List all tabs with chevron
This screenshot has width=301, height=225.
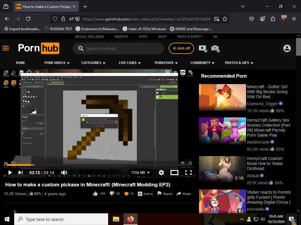point(243,6)
